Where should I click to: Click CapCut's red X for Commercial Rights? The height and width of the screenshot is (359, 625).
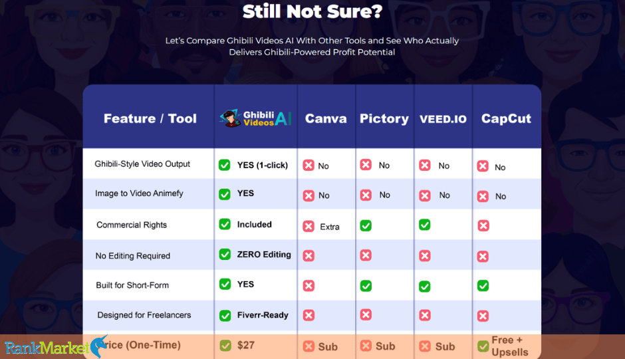point(483,226)
